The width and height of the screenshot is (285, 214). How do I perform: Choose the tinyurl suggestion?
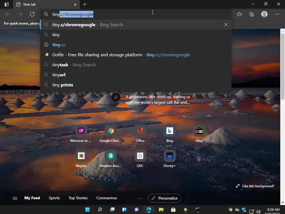(x=136, y=75)
